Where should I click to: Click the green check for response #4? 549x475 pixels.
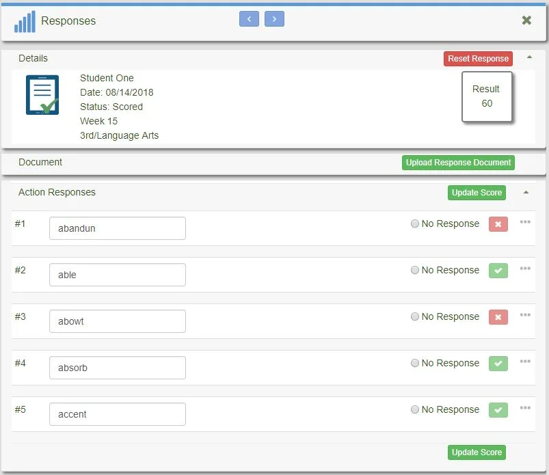coord(498,364)
